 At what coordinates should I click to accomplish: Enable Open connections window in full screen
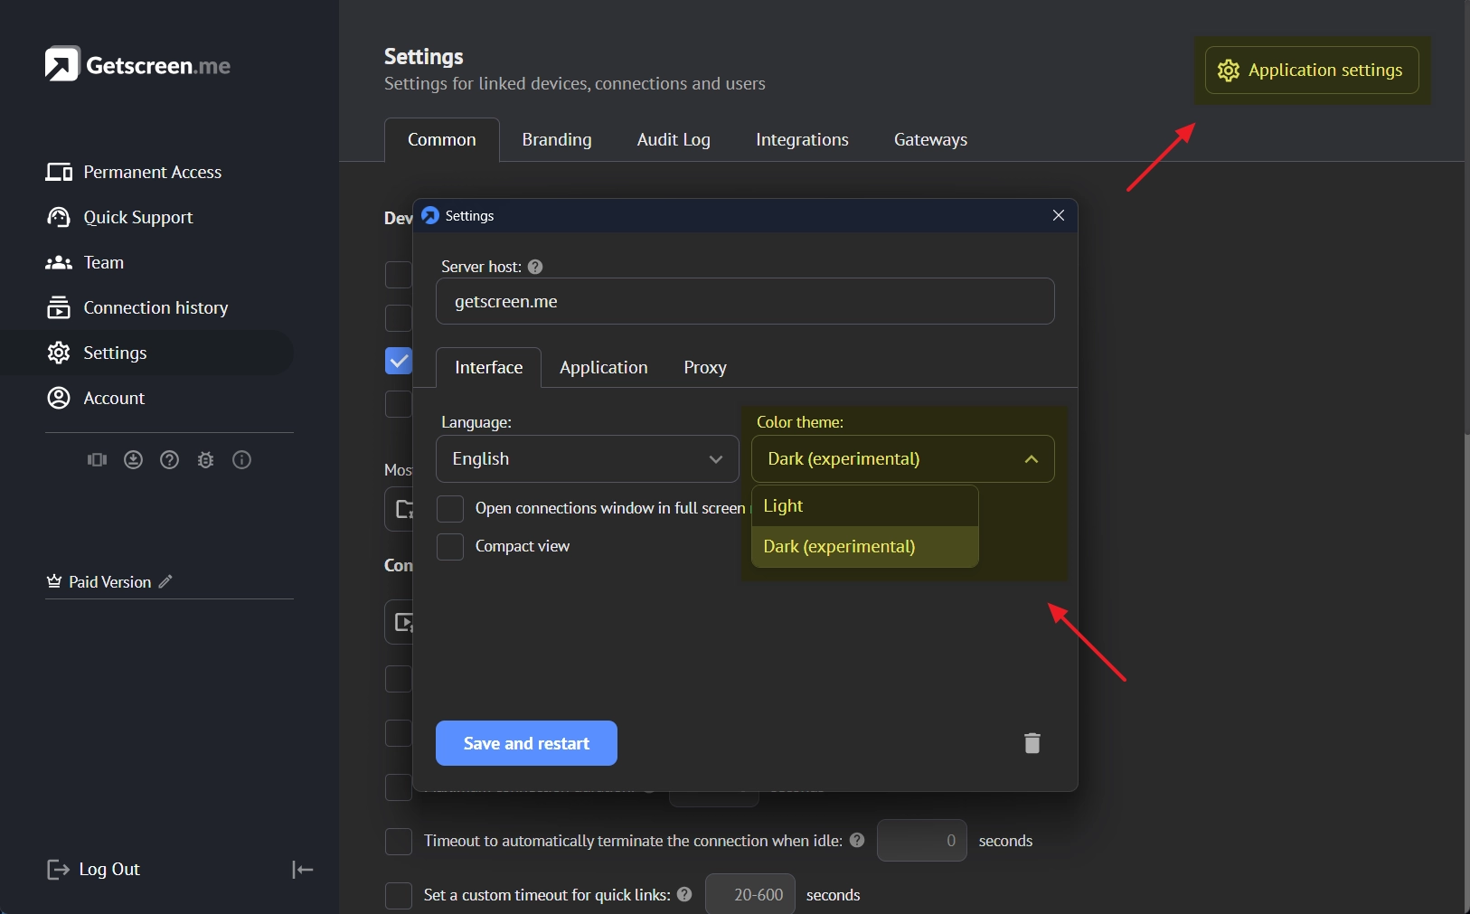pos(450,509)
